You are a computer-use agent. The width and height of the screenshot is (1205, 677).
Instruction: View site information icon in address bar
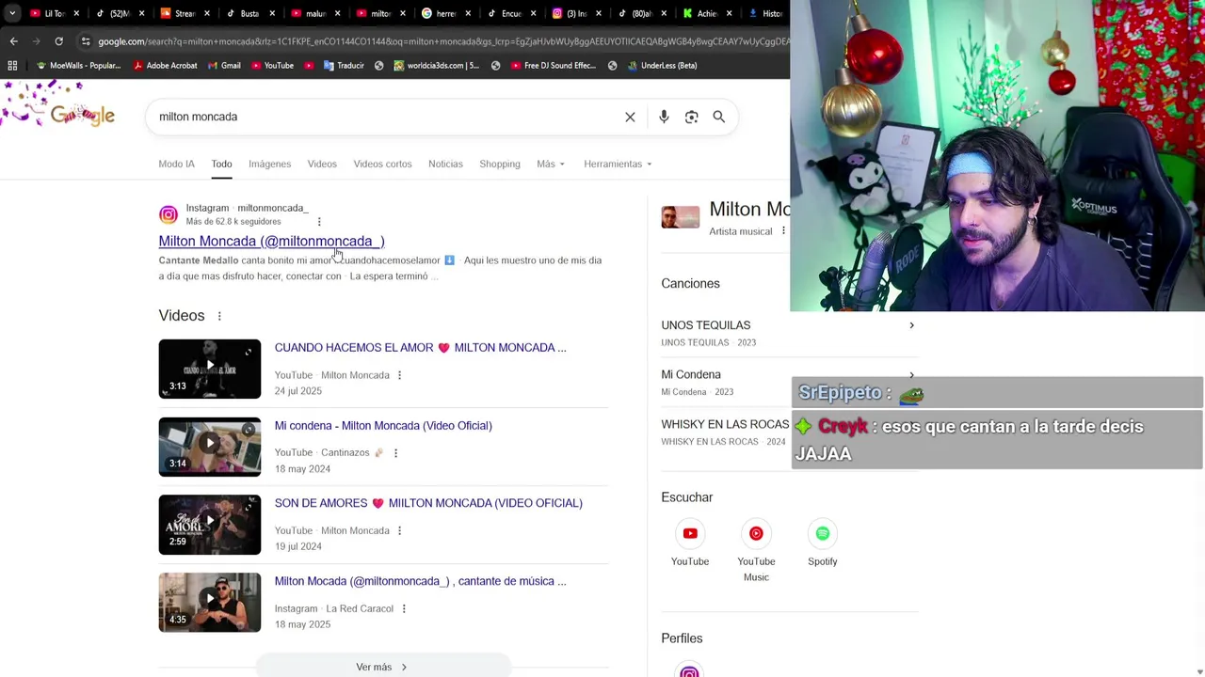coord(86,41)
